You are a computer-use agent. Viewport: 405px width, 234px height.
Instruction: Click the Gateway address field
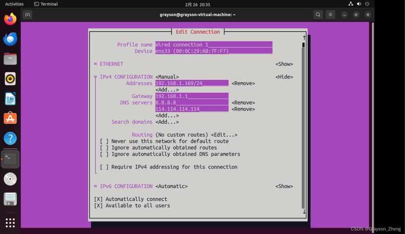[192, 96]
